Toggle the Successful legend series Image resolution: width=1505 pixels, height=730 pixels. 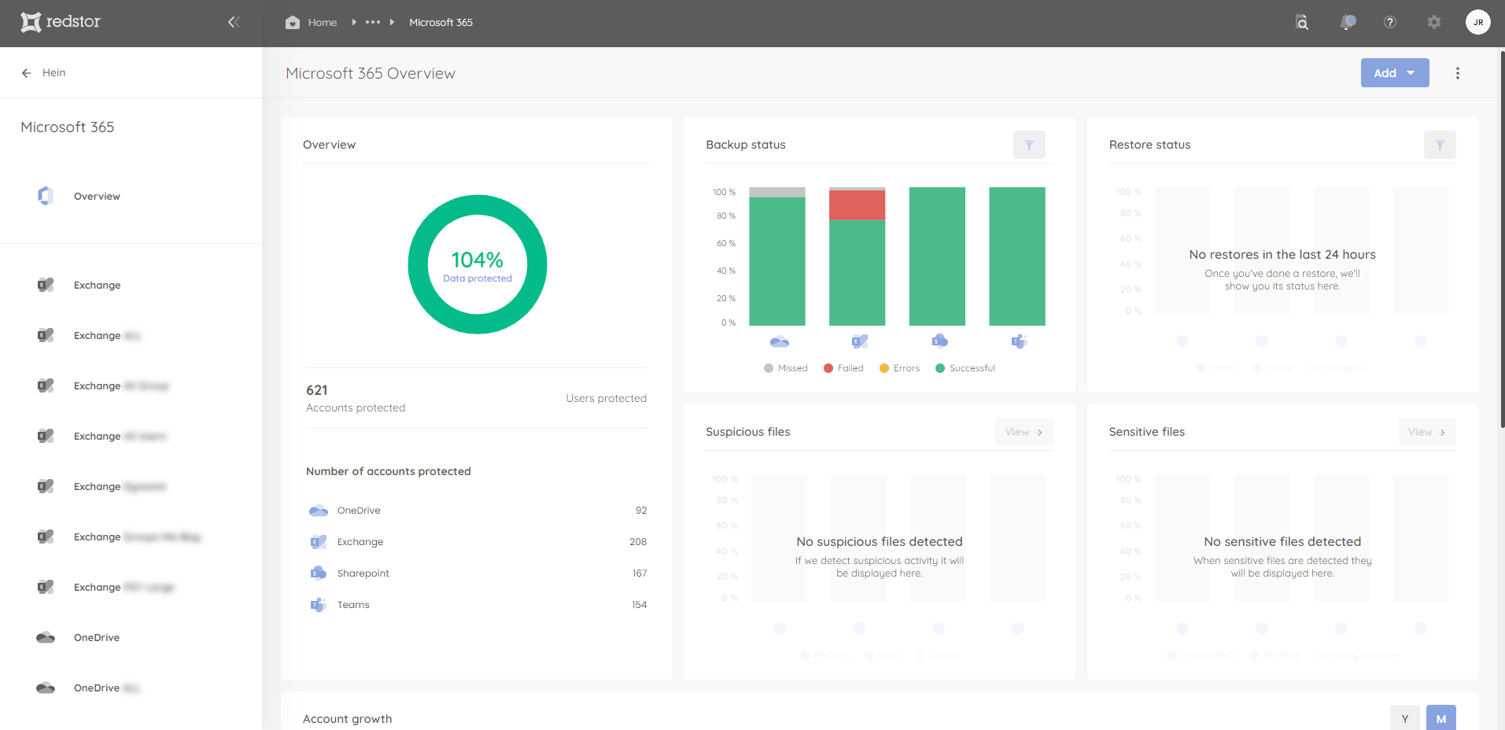click(x=965, y=368)
